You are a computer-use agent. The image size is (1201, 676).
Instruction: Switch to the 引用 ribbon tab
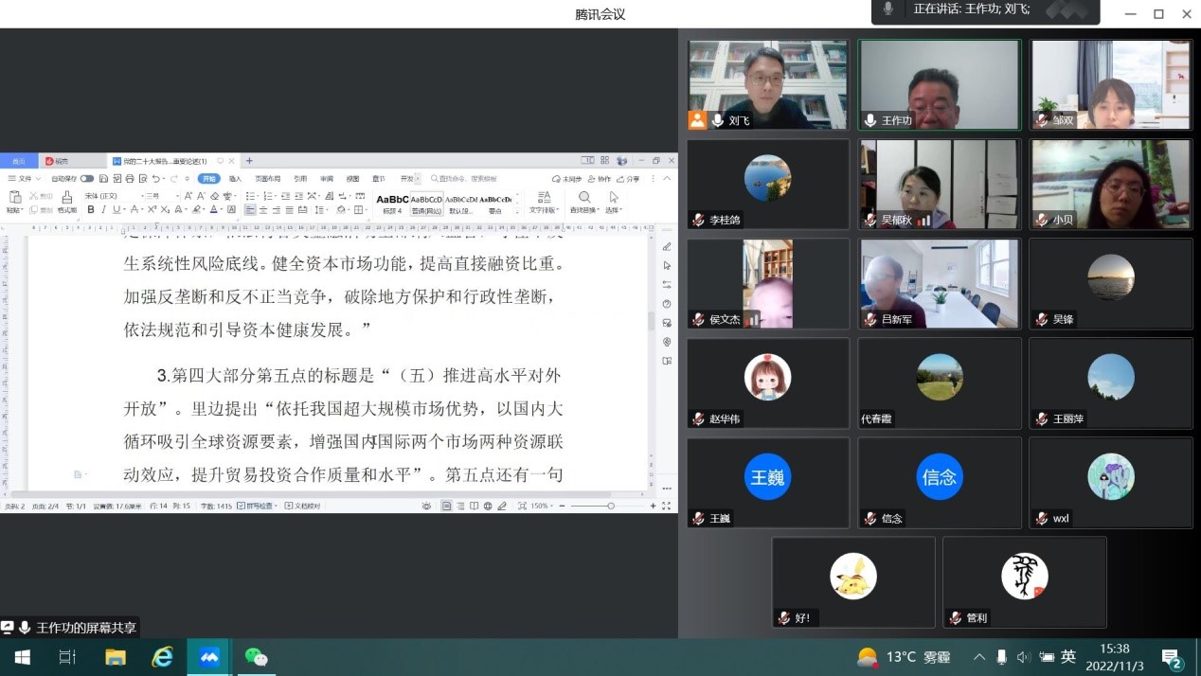click(x=300, y=179)
